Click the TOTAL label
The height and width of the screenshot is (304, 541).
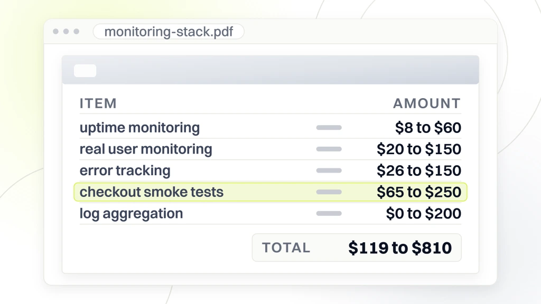pyautogui.click(x=286, y=248)
